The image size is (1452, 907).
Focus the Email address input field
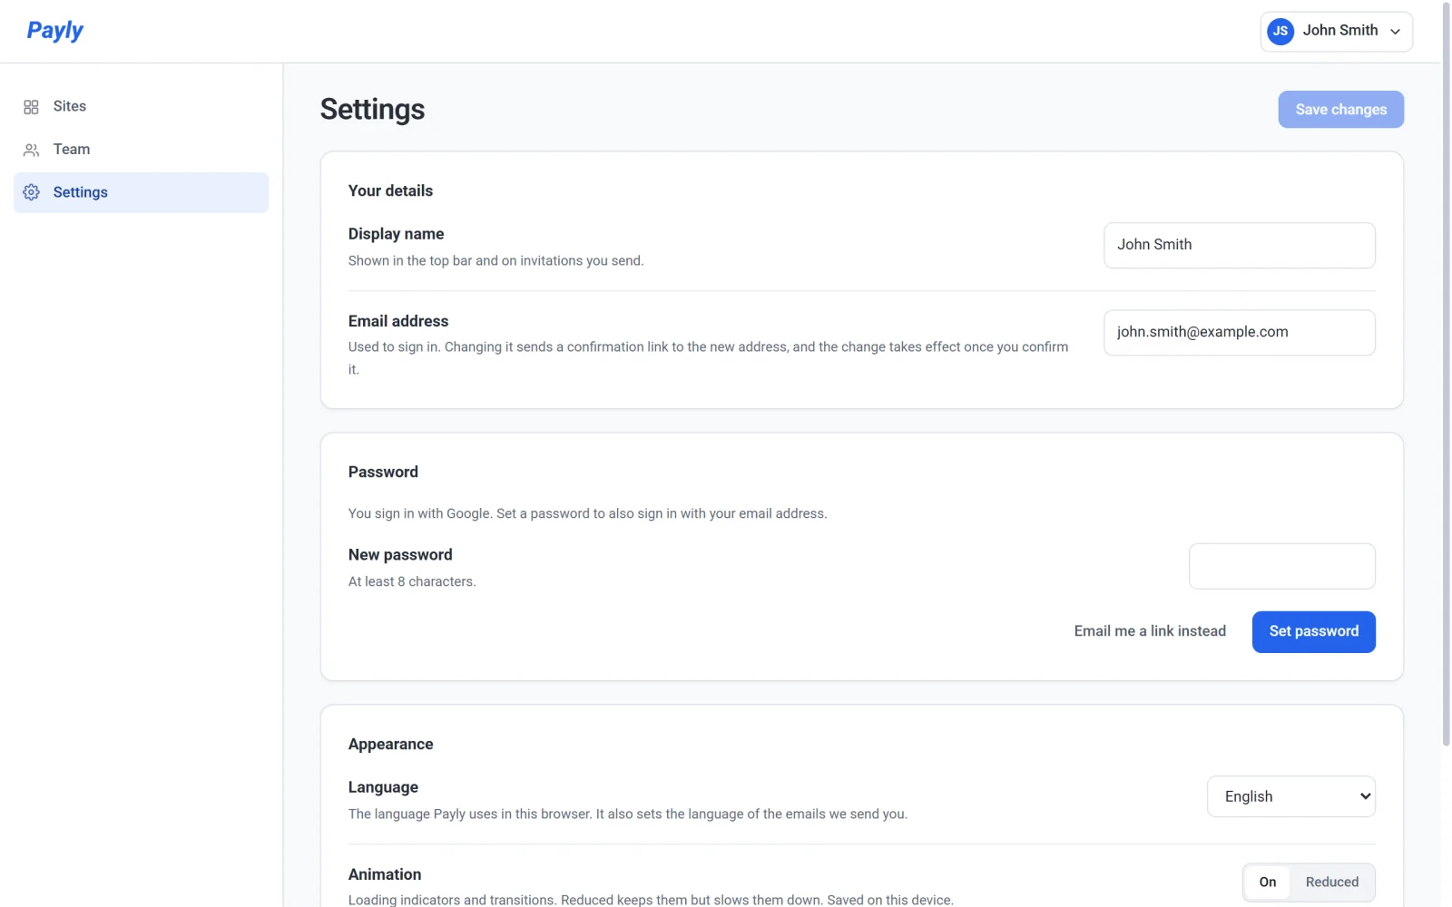point(1239,333)
